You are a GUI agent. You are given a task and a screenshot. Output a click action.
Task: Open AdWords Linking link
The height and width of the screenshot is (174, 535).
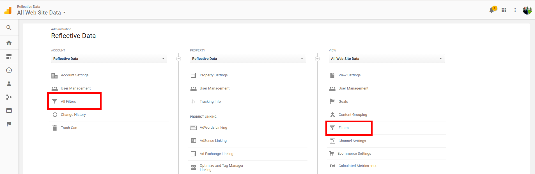pos(213,128)
